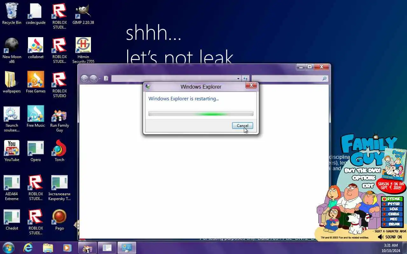Launch Hémin Security 2705 shortcut
Image resolution: width=407 pixels, height=254 pixels.
pos(83,50)
